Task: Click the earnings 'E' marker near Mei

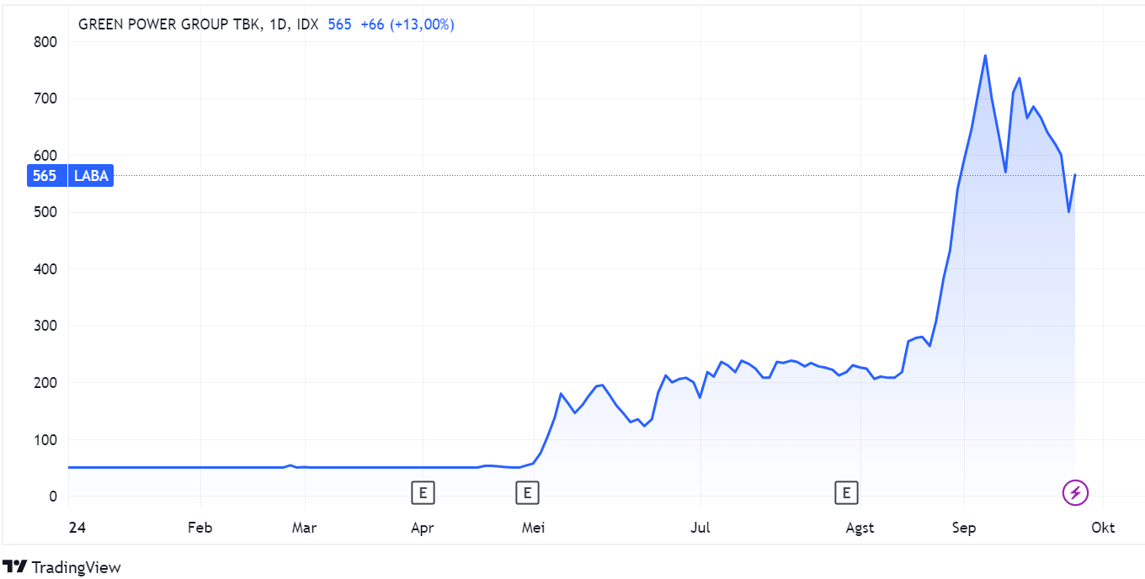Action: tap(527, 492)
